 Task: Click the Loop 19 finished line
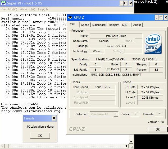click(36, 94)
